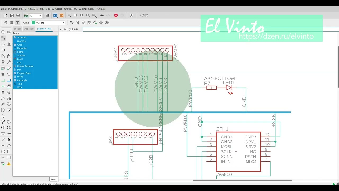The image size is (339, 191).
Task: Select the Change wrench tool
Action: 9,62
